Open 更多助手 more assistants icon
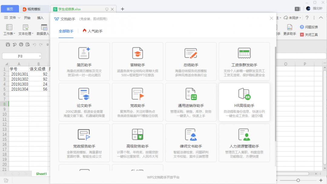327x184 pixels. point(289,27)
